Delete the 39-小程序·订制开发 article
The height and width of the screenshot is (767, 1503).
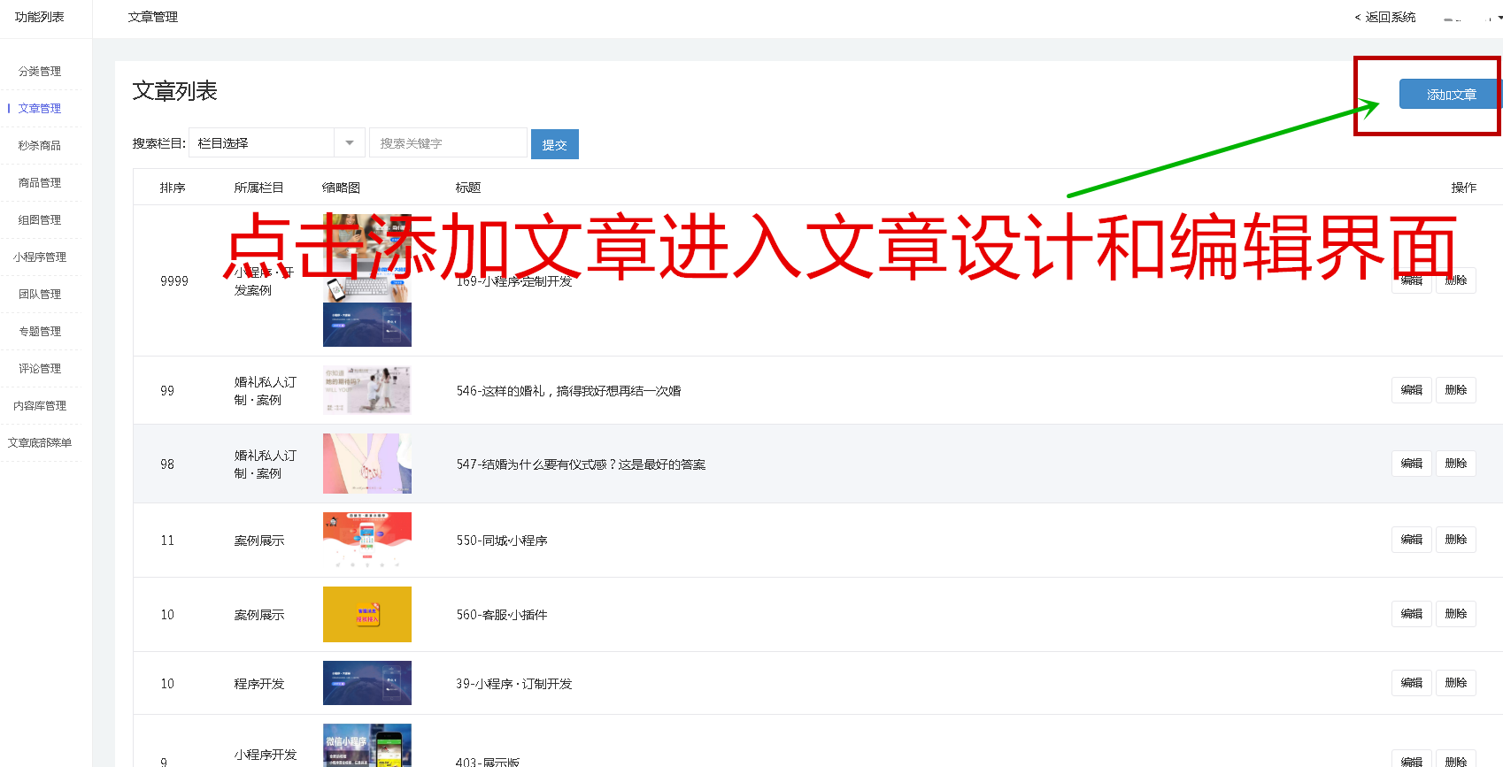[1456, 683]
